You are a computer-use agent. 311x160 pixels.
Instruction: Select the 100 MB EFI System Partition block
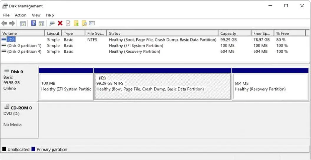coord(66,86)
